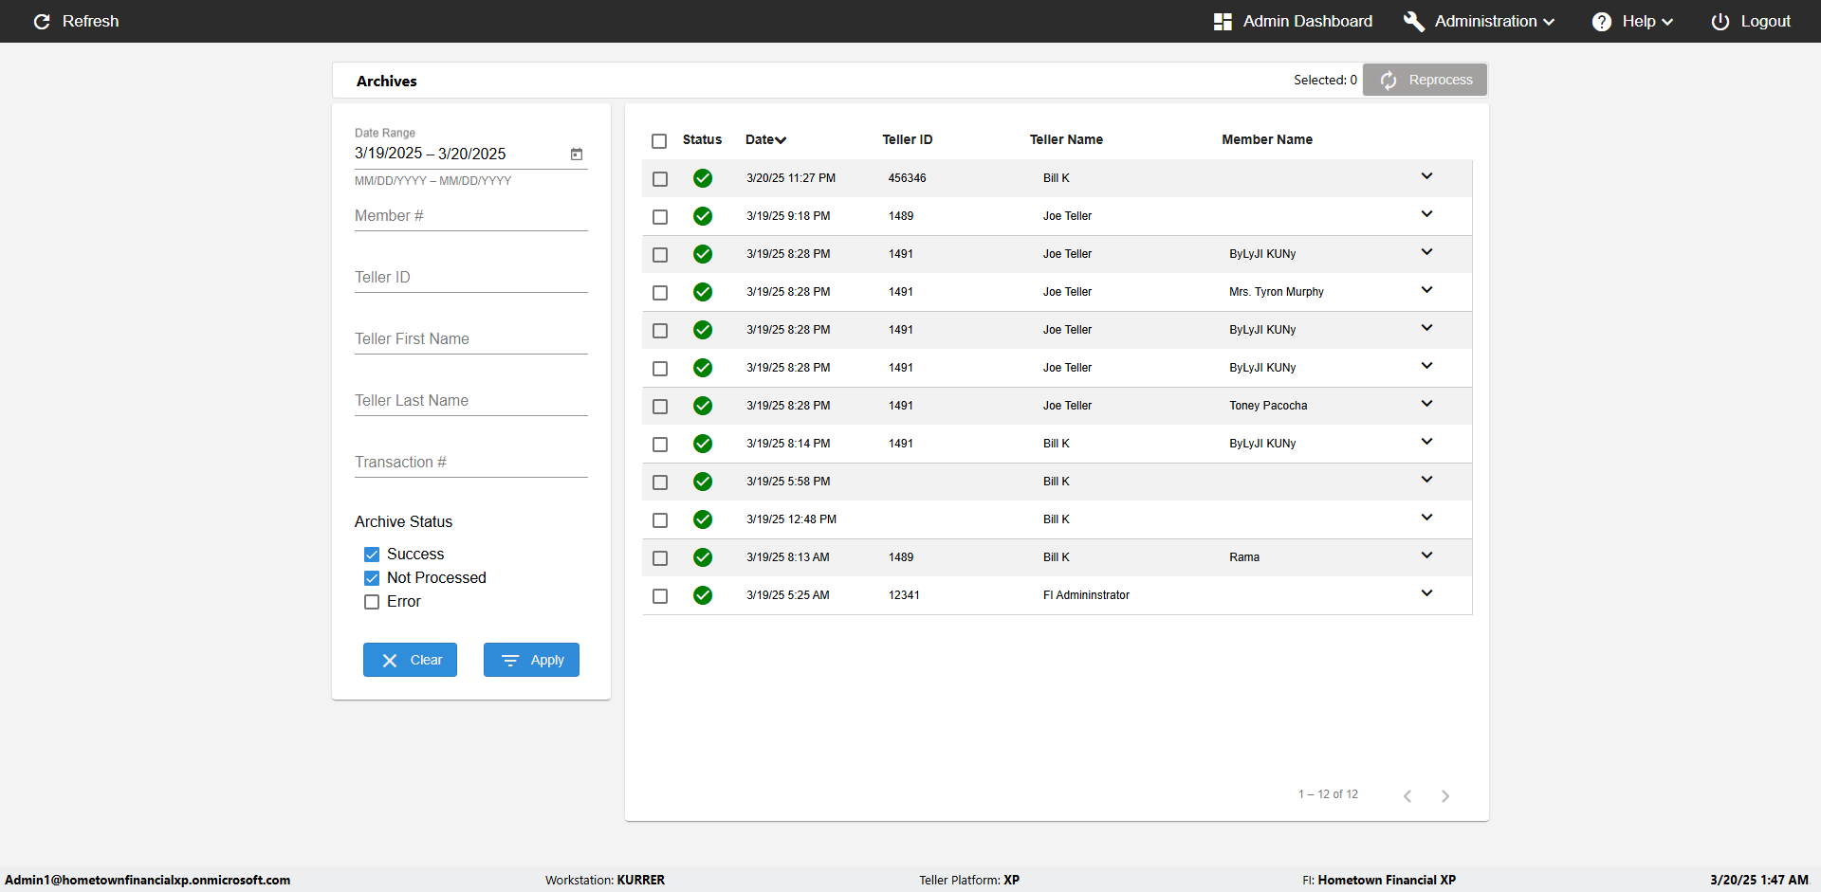Expand the Rama transaction row
This screenshot has height=892, width=1821.
tap(1426, 555)
